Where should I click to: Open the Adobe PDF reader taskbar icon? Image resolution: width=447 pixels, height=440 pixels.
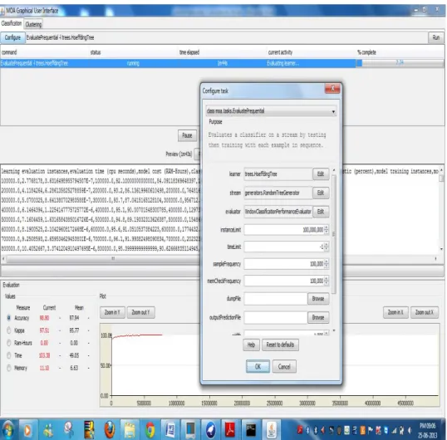(x=230, y=430)
